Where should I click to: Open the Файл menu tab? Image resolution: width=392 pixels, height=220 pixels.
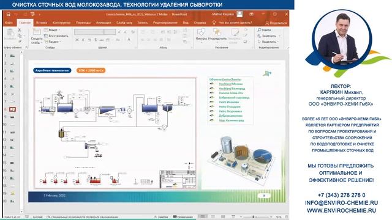tap(9, 23)
